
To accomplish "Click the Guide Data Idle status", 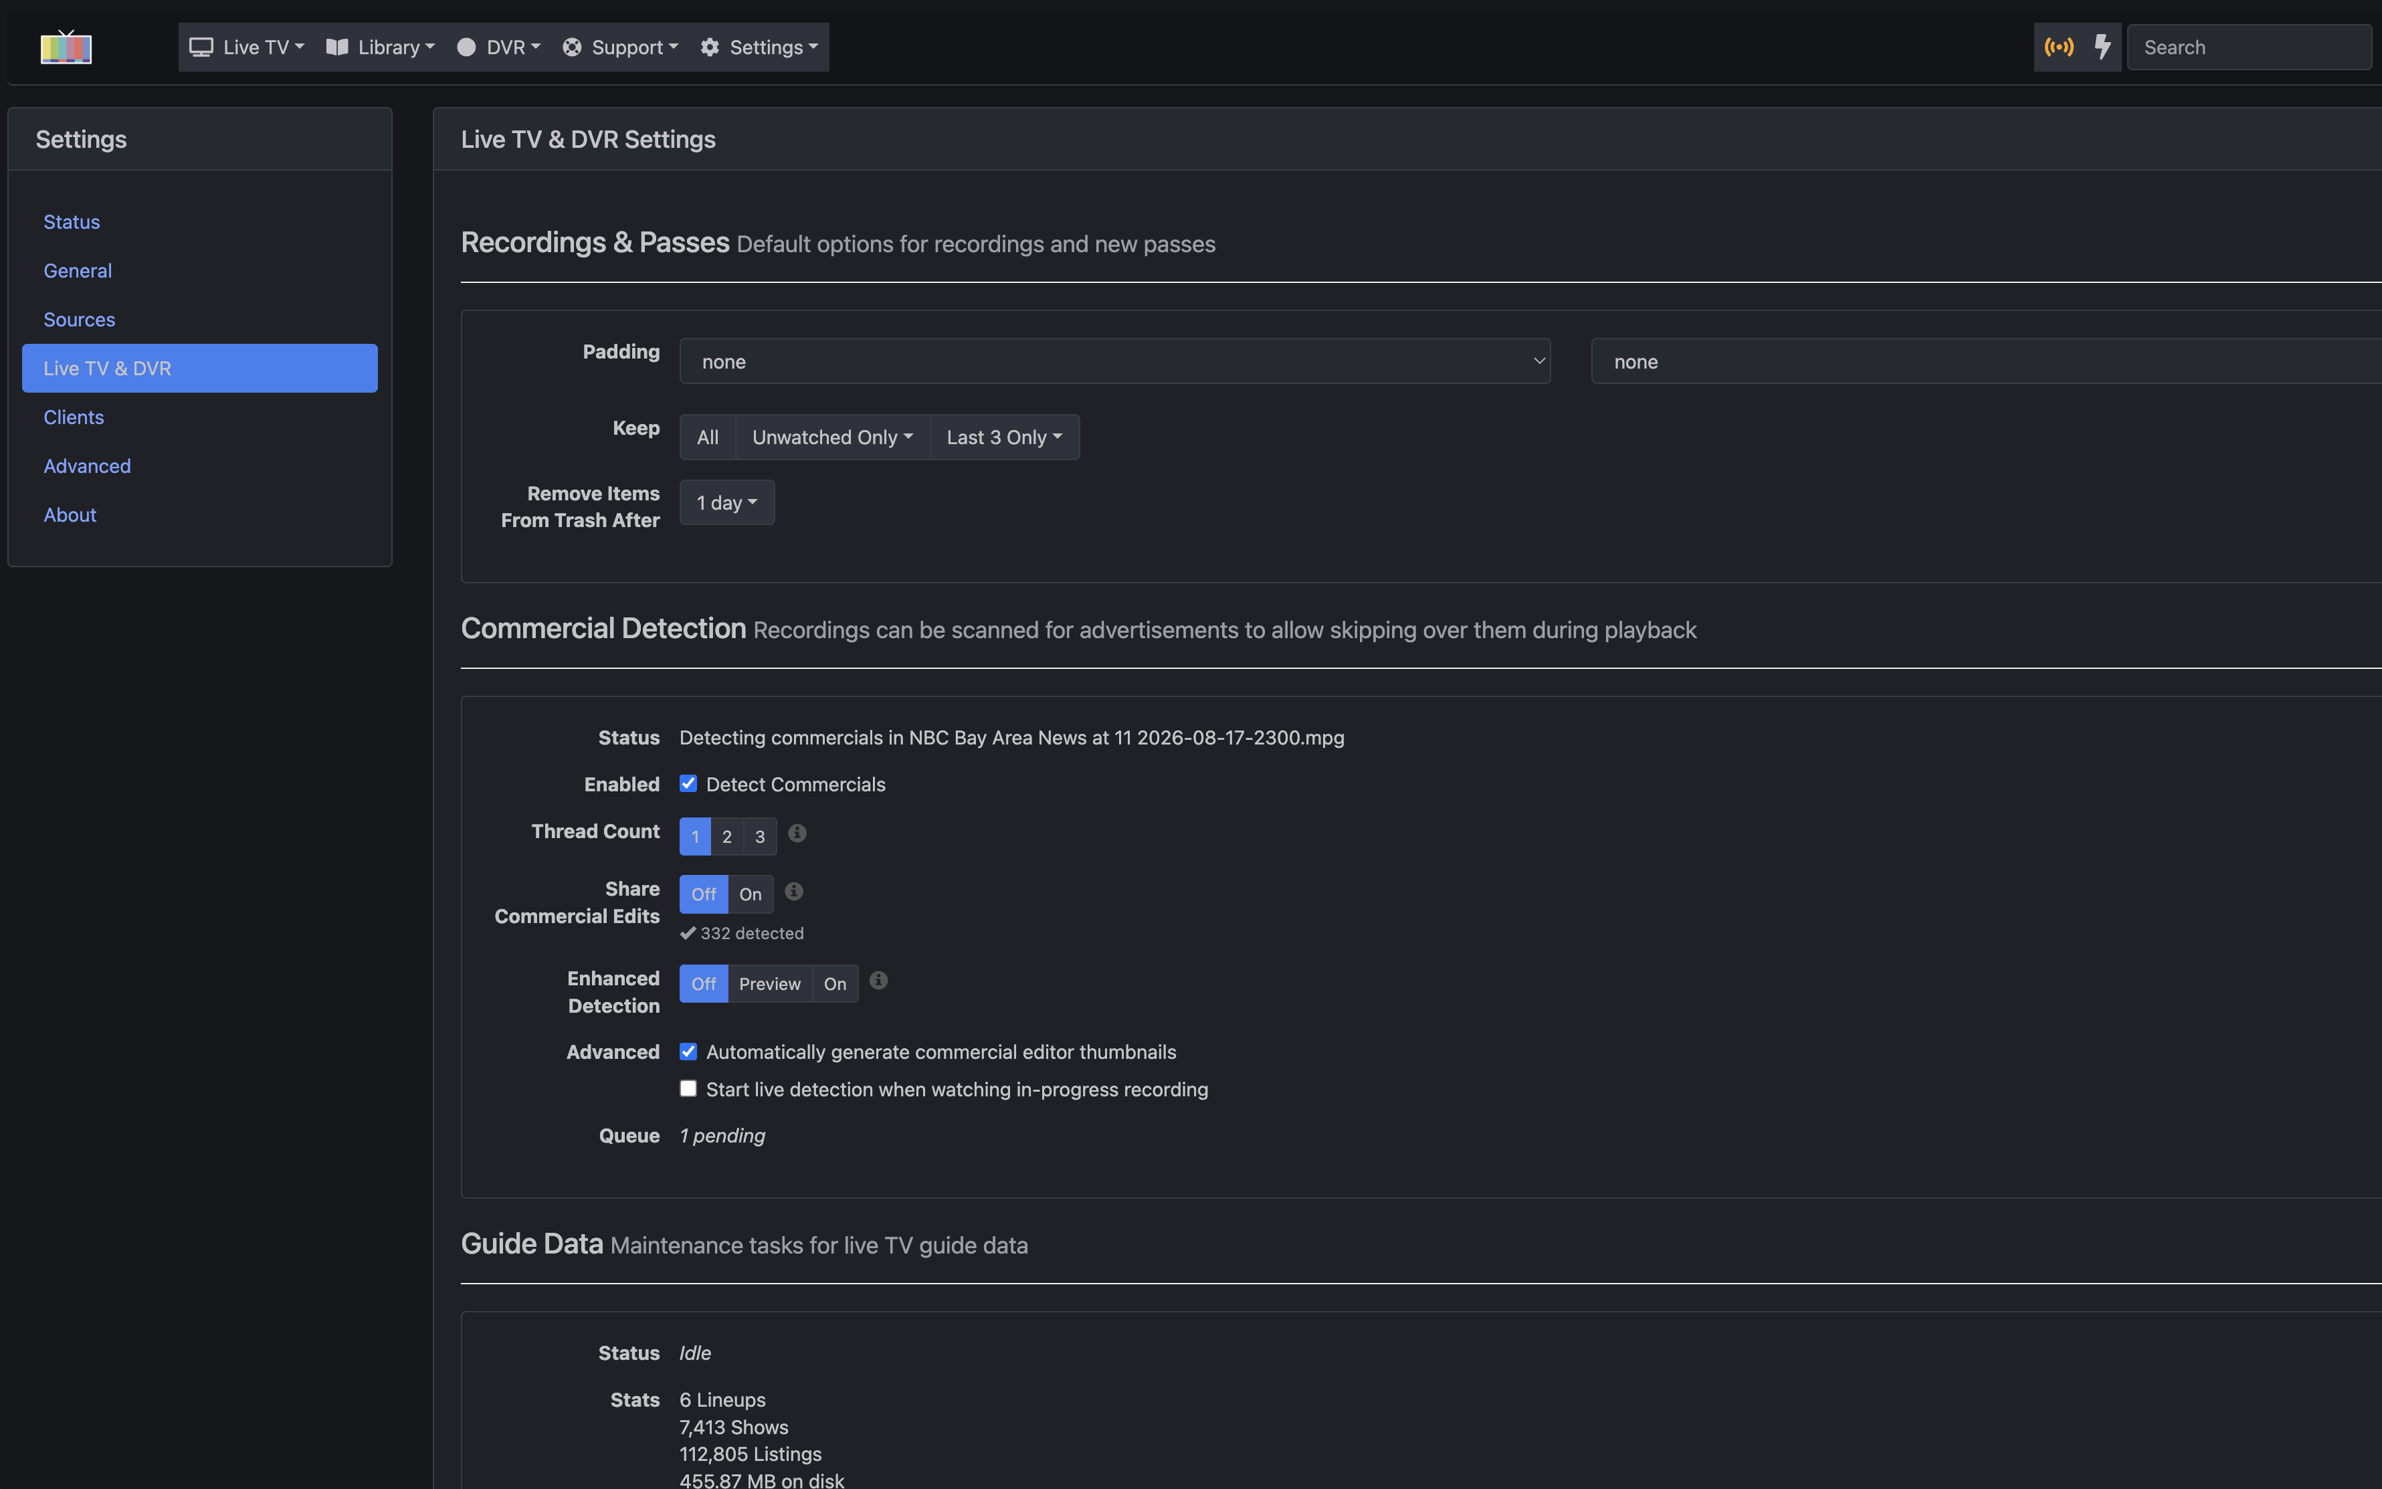I will (695, 1353).
